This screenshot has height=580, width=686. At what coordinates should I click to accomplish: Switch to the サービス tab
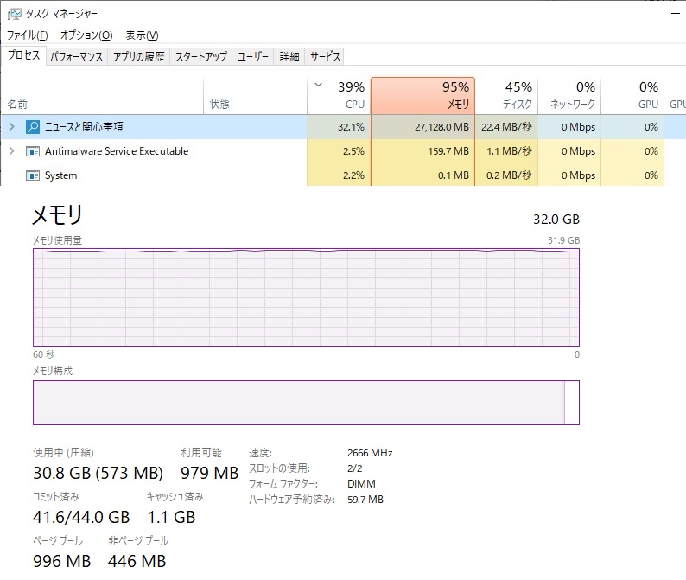coord(325,57)
